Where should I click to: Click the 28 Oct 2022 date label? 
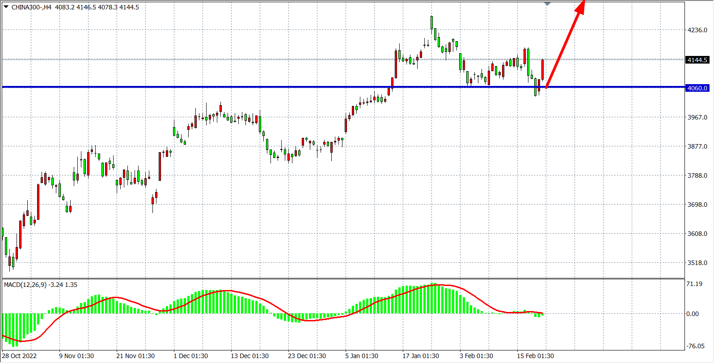(19, 356)
